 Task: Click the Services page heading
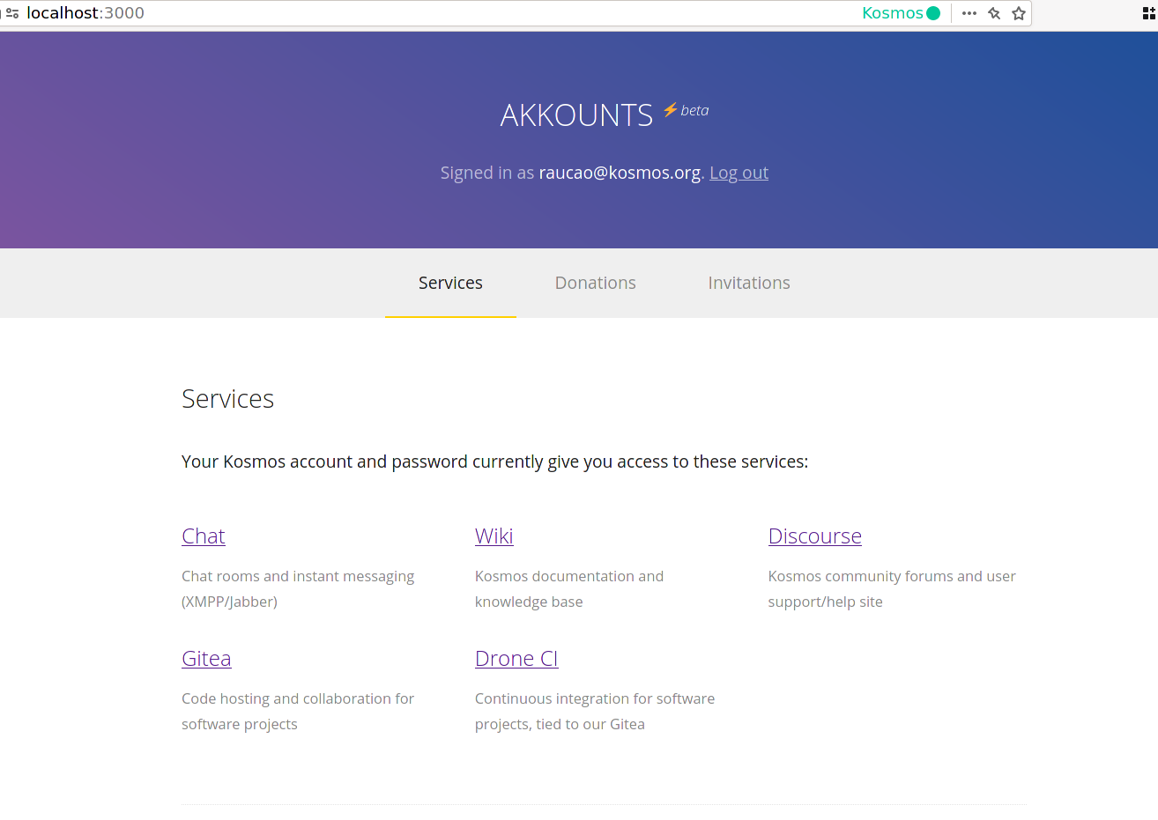(227, 399)
